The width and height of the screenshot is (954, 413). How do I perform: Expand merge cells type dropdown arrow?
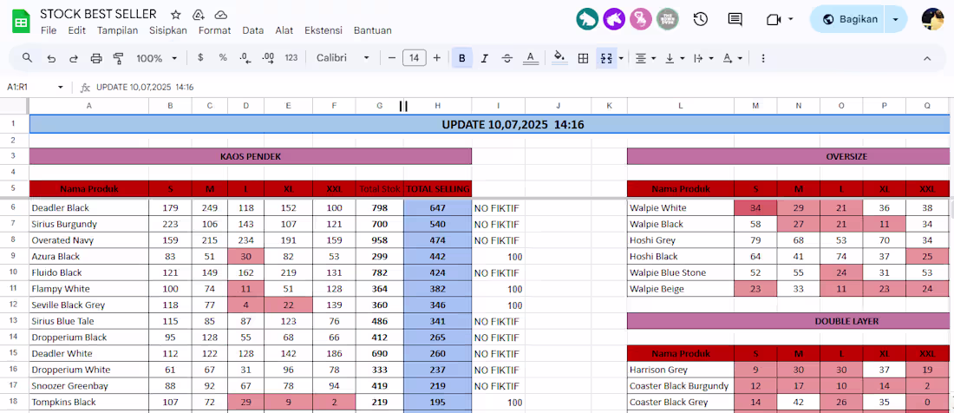(621, 58)
